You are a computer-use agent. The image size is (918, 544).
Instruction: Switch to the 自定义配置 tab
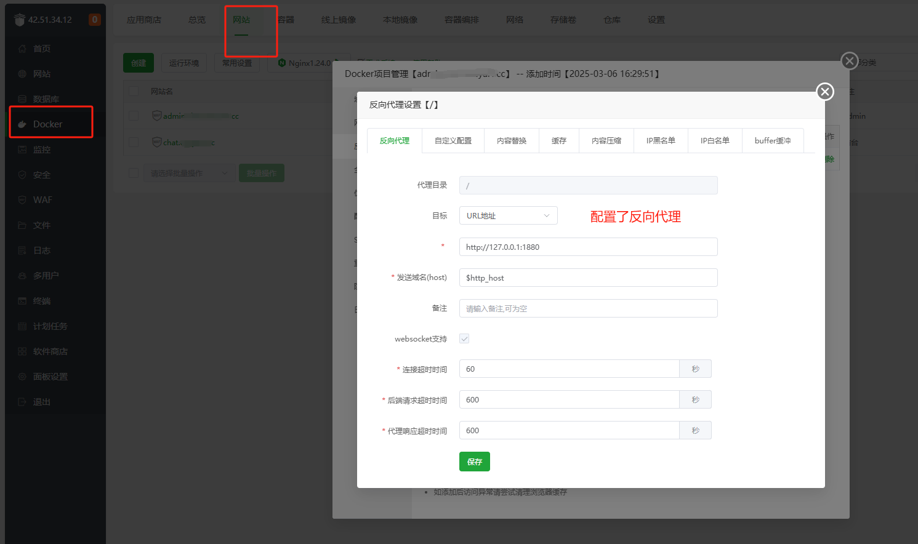453,141
